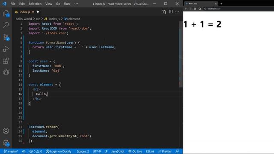
Task: Click master branch in status bar
Action: [x=11, y=151]
